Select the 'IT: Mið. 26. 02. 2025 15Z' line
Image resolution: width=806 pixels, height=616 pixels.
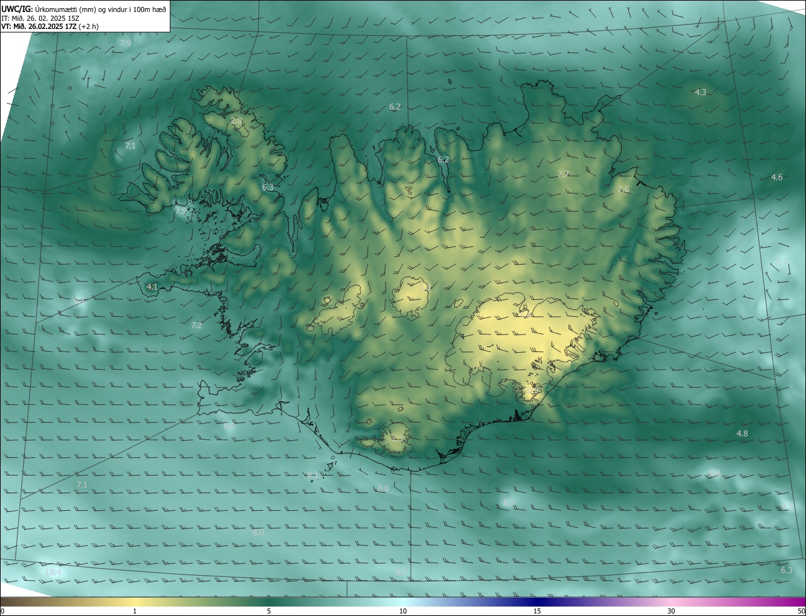click(40, 18)
